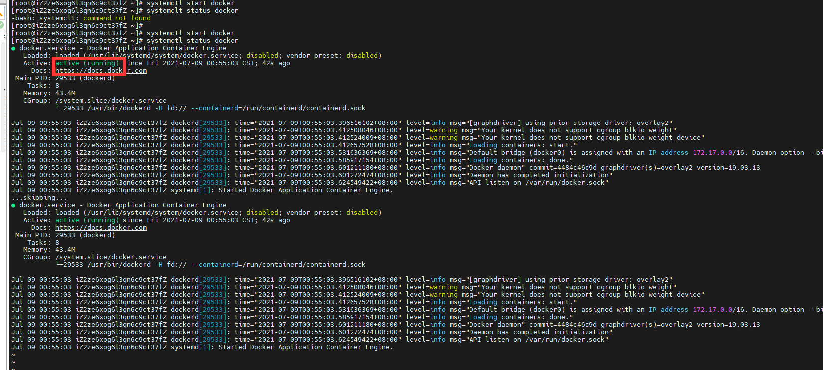
Task: Click the first 'Tasks: 8' line
Action: (43, 86)
